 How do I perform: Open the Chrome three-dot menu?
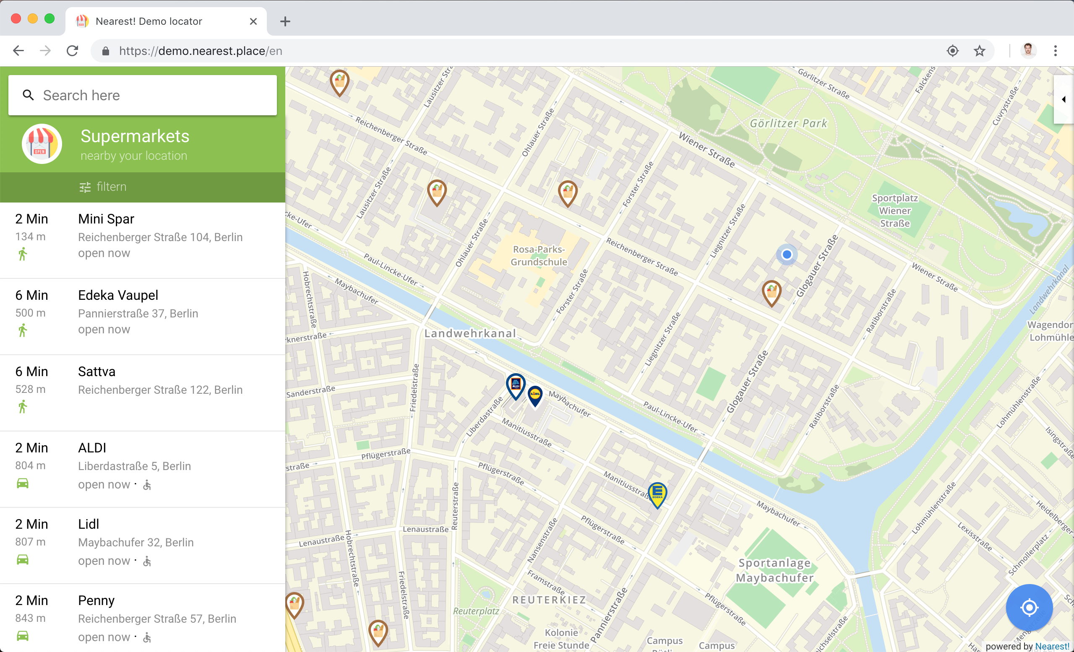1055,50
